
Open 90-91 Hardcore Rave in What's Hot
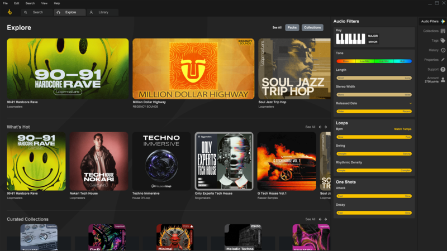[36, 161]
